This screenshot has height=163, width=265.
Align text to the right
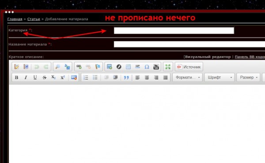tap(156, 77)
